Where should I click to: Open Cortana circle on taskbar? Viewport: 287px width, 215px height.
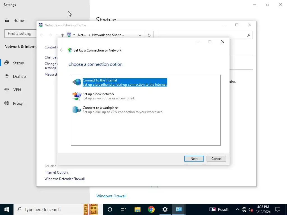click(110, 209)
